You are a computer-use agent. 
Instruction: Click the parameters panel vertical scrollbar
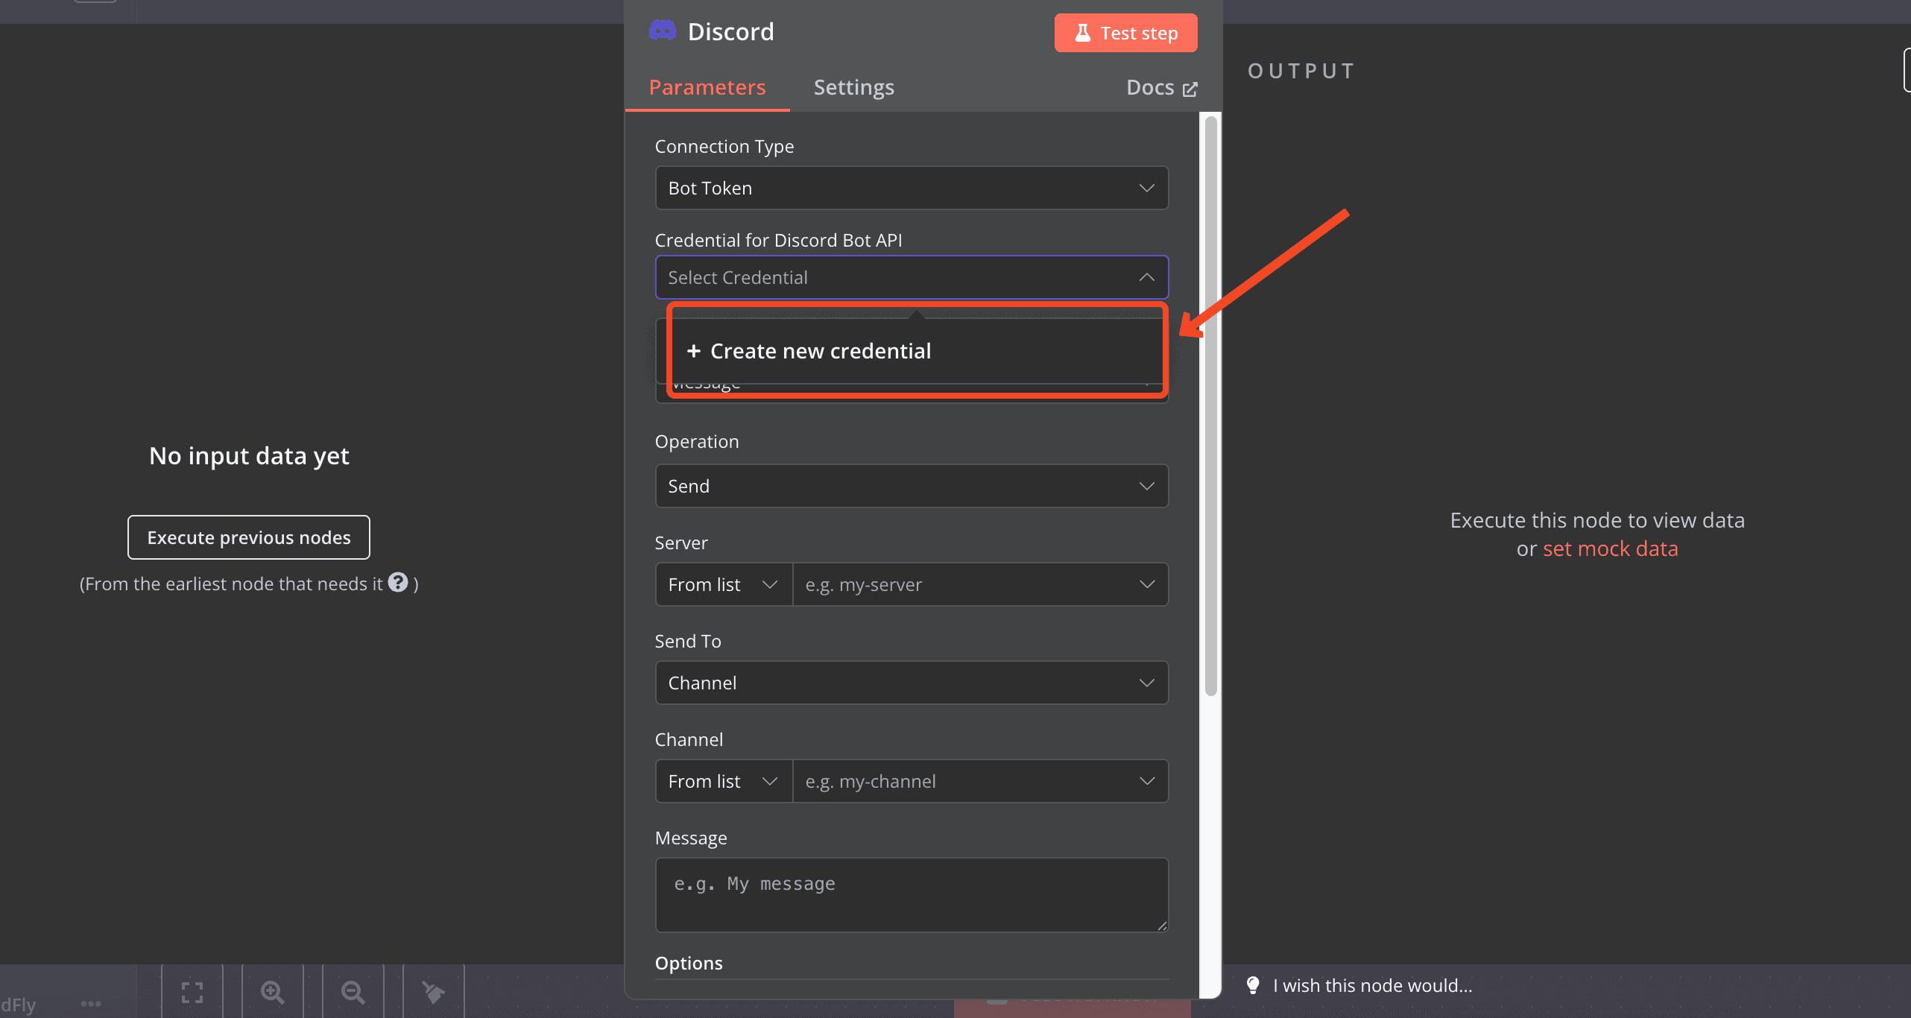1210,406
